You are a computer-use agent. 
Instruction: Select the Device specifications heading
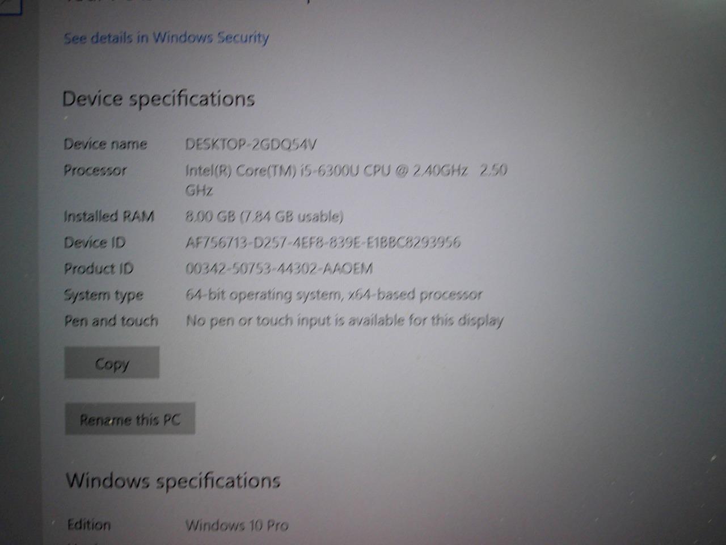click(158, 99)
